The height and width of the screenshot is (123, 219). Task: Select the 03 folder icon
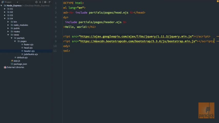(8, 15)
